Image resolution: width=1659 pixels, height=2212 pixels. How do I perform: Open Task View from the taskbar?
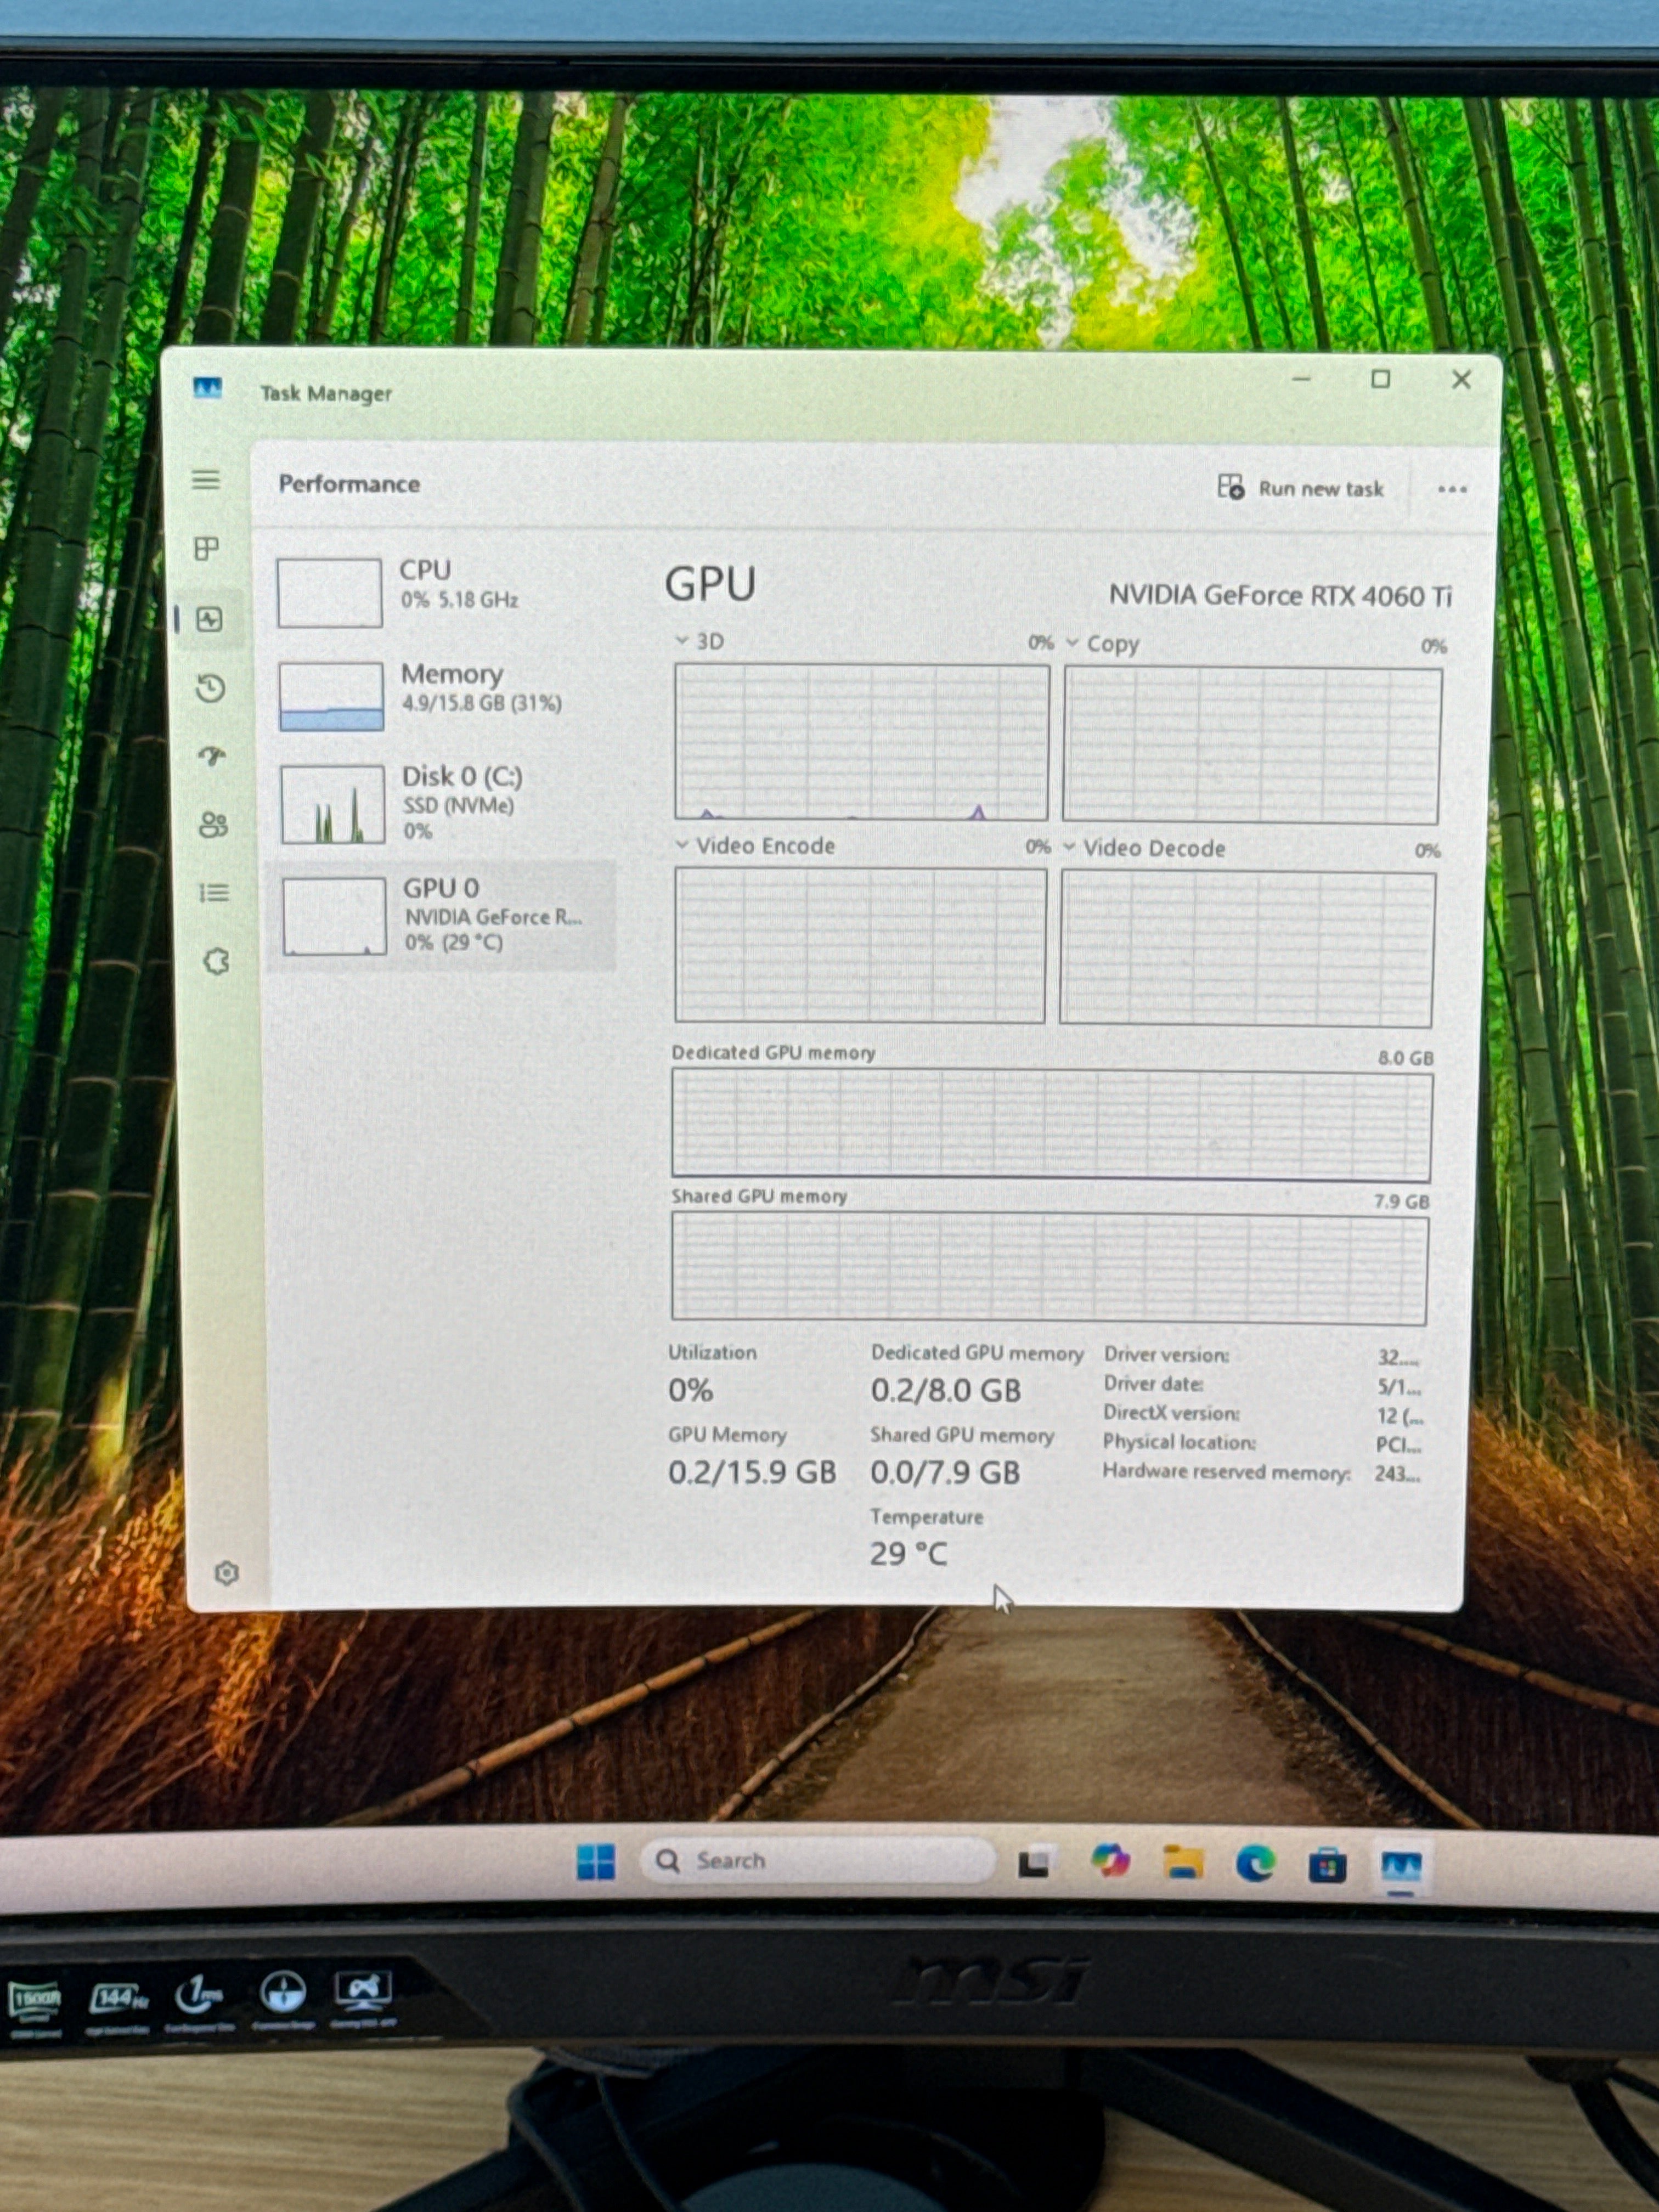click(1034, 1863)
